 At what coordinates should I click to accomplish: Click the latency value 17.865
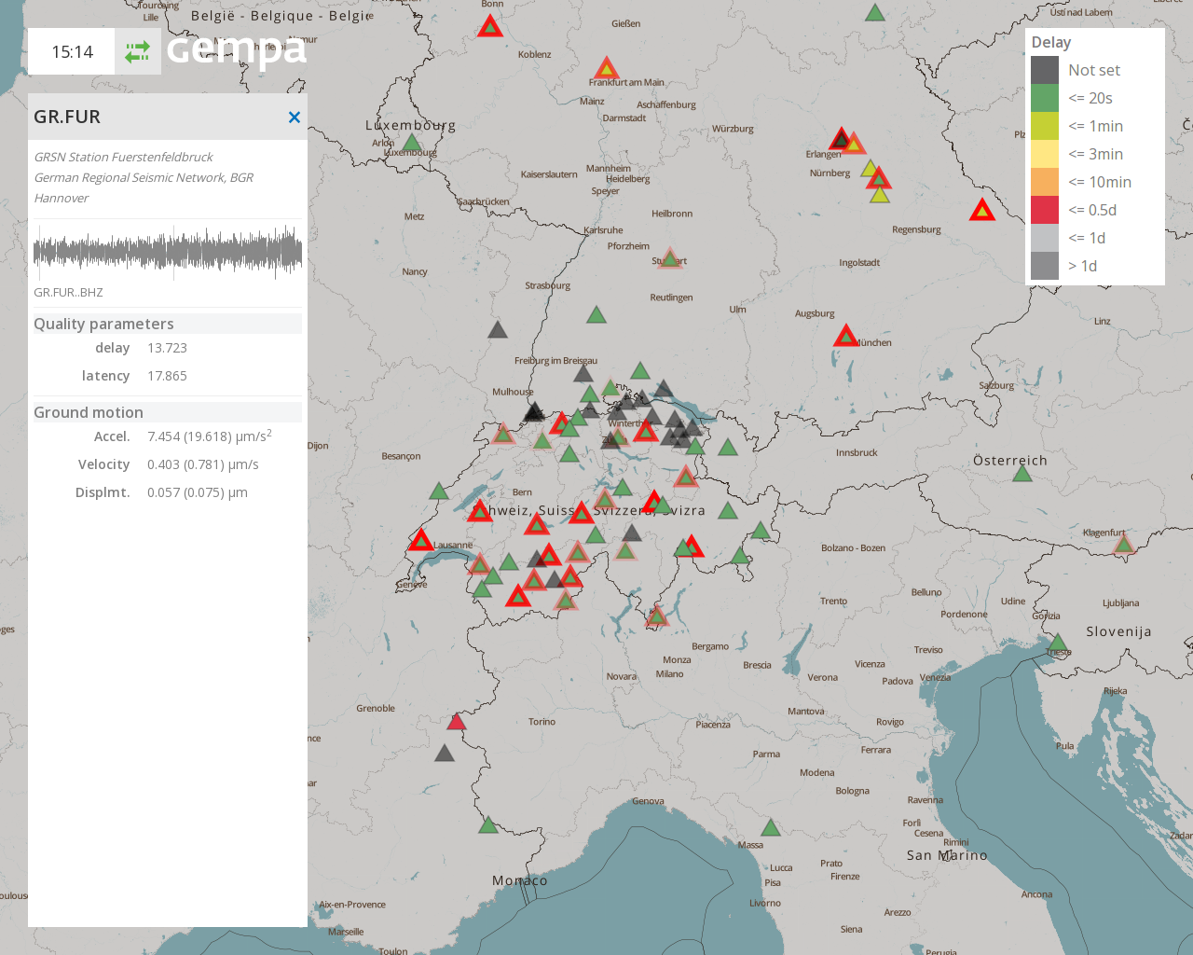pyautogui.click(x=167, y=376)
